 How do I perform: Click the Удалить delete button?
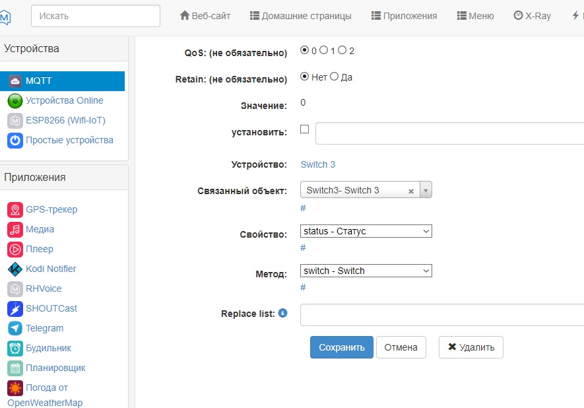tap(470, 347)
